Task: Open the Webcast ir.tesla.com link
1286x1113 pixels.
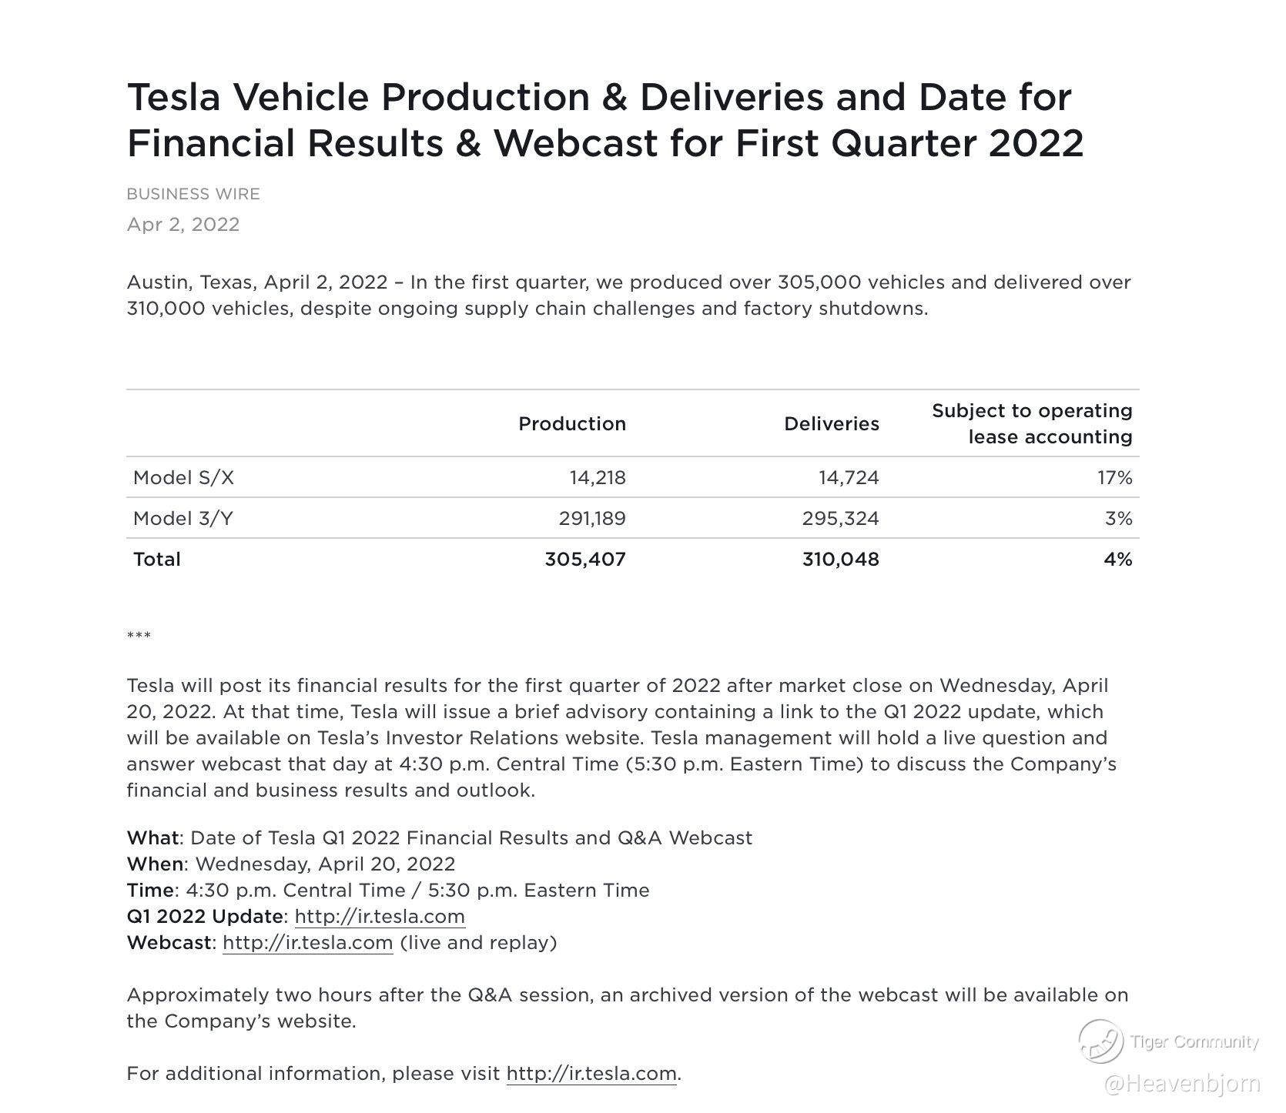Action: pyautogui.click(x=307, y=942)
